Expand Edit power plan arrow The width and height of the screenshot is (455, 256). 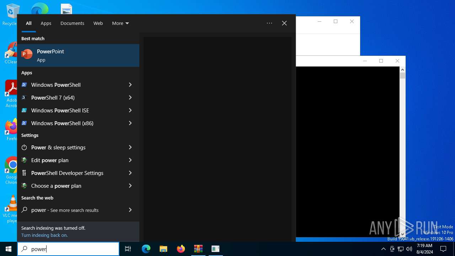(x=130, y=160)
